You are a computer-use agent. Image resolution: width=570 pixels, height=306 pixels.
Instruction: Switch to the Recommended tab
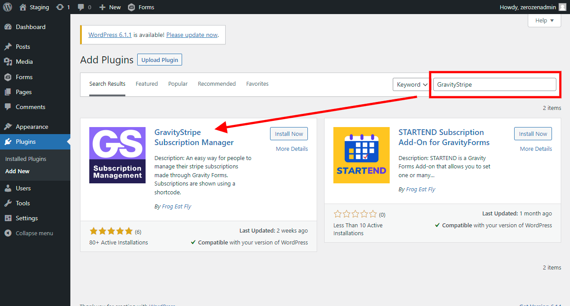[217, 84]
